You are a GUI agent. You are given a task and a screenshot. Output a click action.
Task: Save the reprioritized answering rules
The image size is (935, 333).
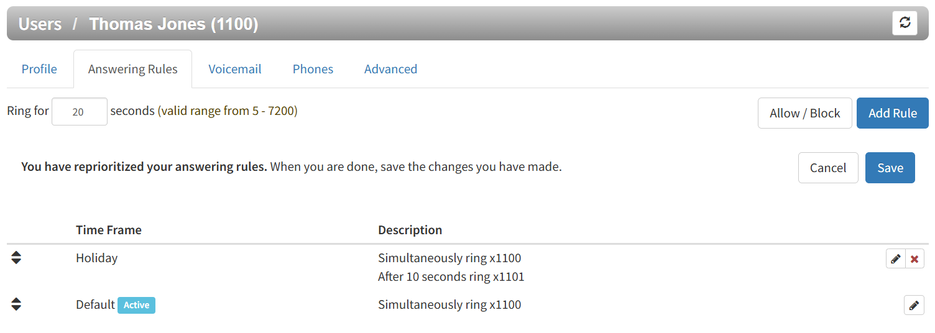pyautogui.click(x=890, y=168)
